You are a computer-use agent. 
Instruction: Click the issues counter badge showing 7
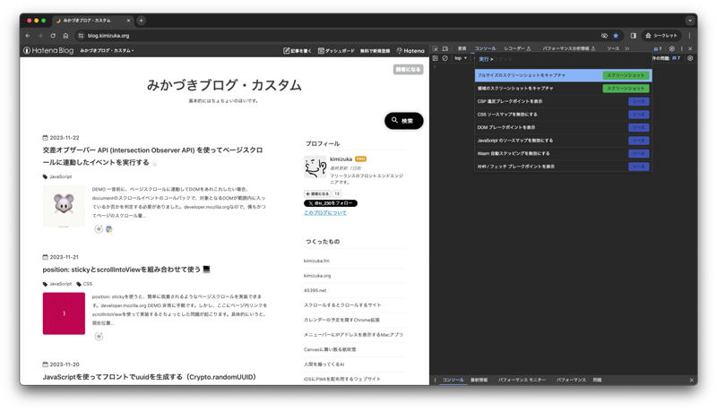tap(658, 48)
